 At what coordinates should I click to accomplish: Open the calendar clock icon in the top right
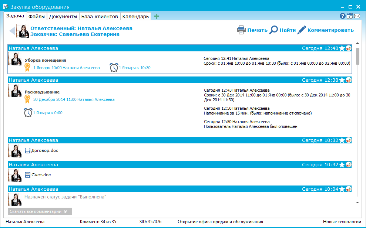click(x=350, y=16)
